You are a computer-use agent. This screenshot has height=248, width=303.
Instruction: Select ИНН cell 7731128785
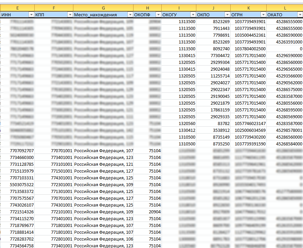click(17, 164)
